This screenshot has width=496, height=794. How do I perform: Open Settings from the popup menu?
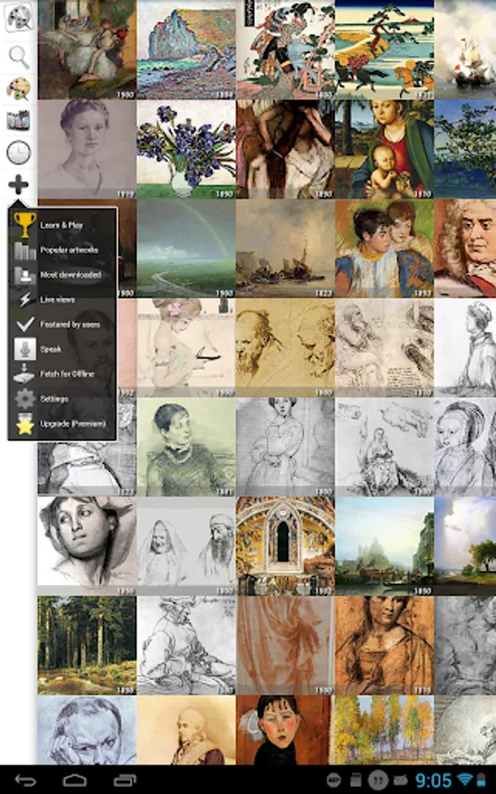point(63,399)
